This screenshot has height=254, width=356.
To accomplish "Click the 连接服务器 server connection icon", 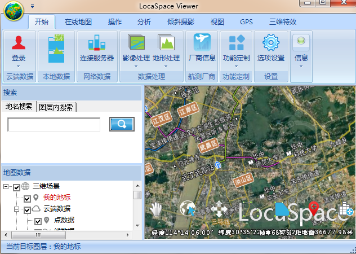I will pyautogui.click(x=97, y=42).
